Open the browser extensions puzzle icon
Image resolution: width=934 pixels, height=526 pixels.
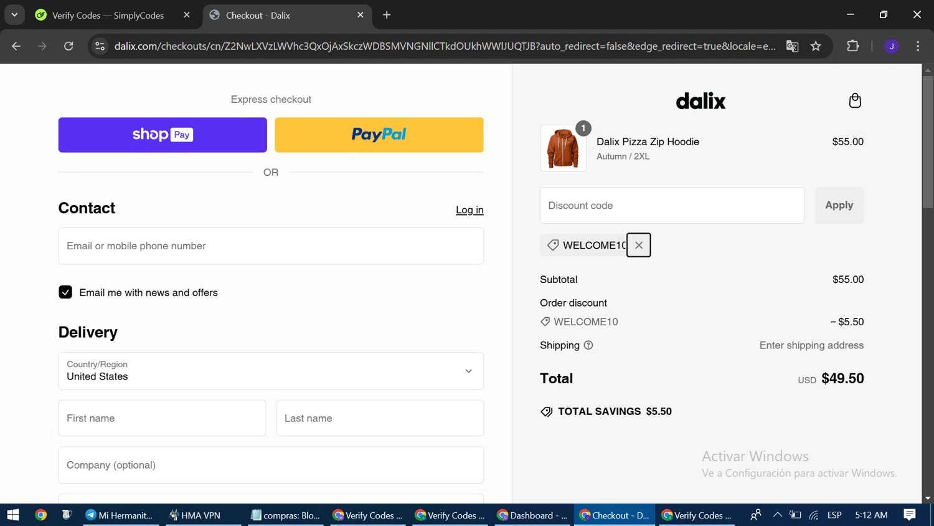pos(853,46)
